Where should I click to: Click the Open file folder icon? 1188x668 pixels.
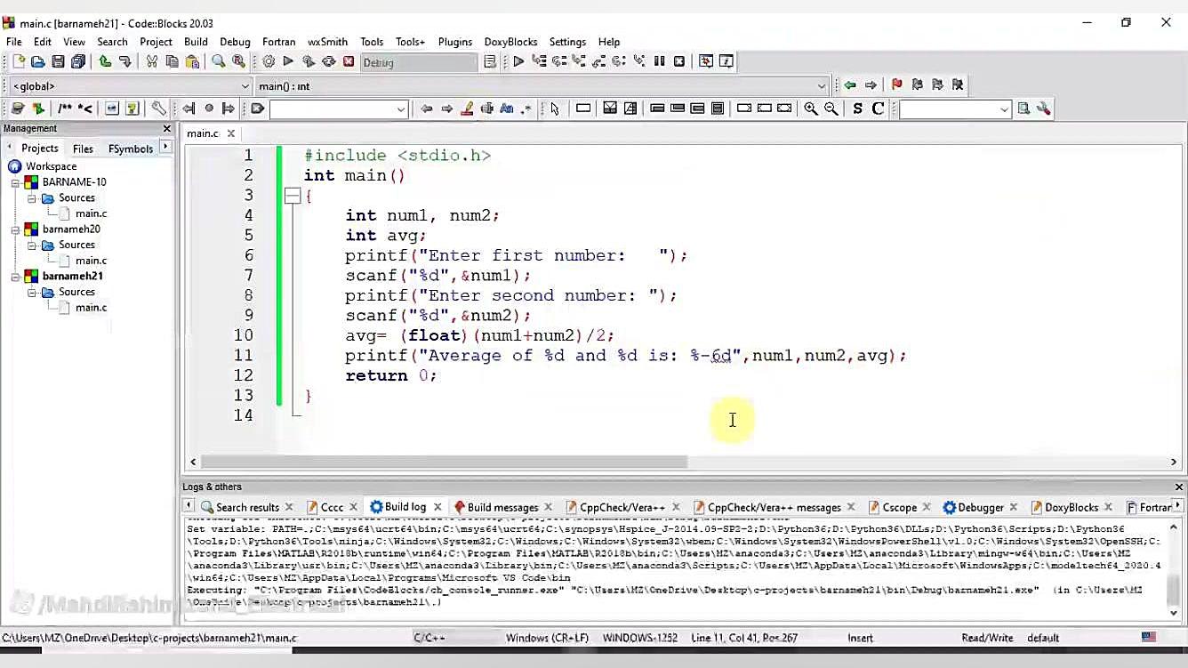[x=37, y=61]
